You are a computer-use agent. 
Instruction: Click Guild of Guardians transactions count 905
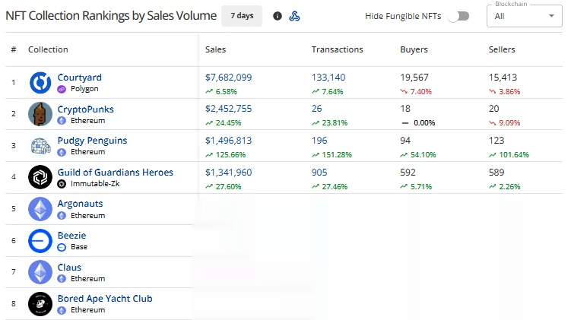[x=319, y=173]
